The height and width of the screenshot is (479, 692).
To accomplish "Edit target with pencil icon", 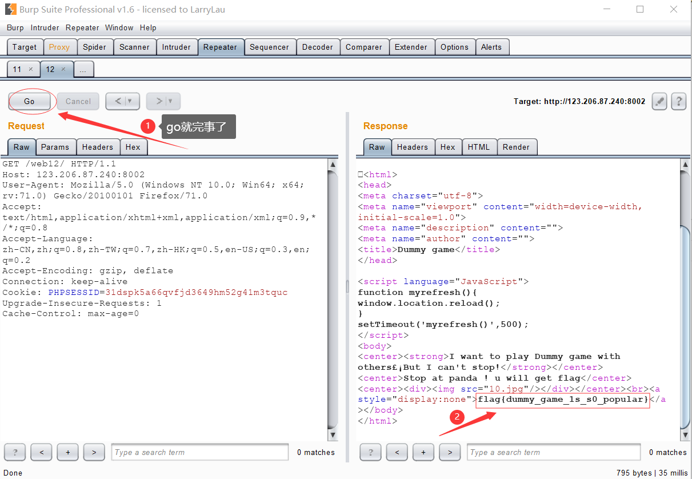I will [x=659, y=101].
